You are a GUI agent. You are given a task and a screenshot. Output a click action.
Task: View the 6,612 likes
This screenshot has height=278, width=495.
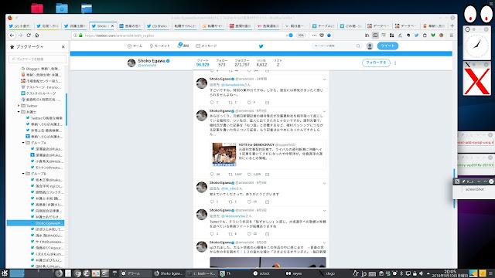click(x=261, y=63)
